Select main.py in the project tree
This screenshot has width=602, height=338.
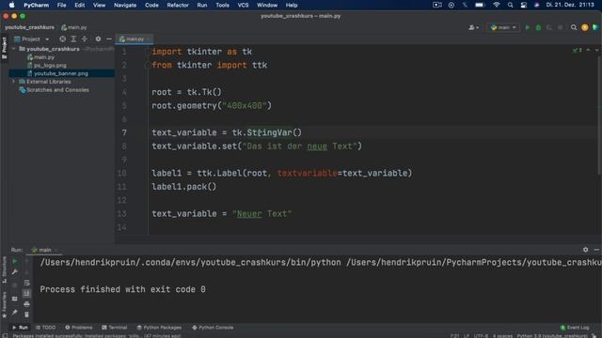[44, 57]
